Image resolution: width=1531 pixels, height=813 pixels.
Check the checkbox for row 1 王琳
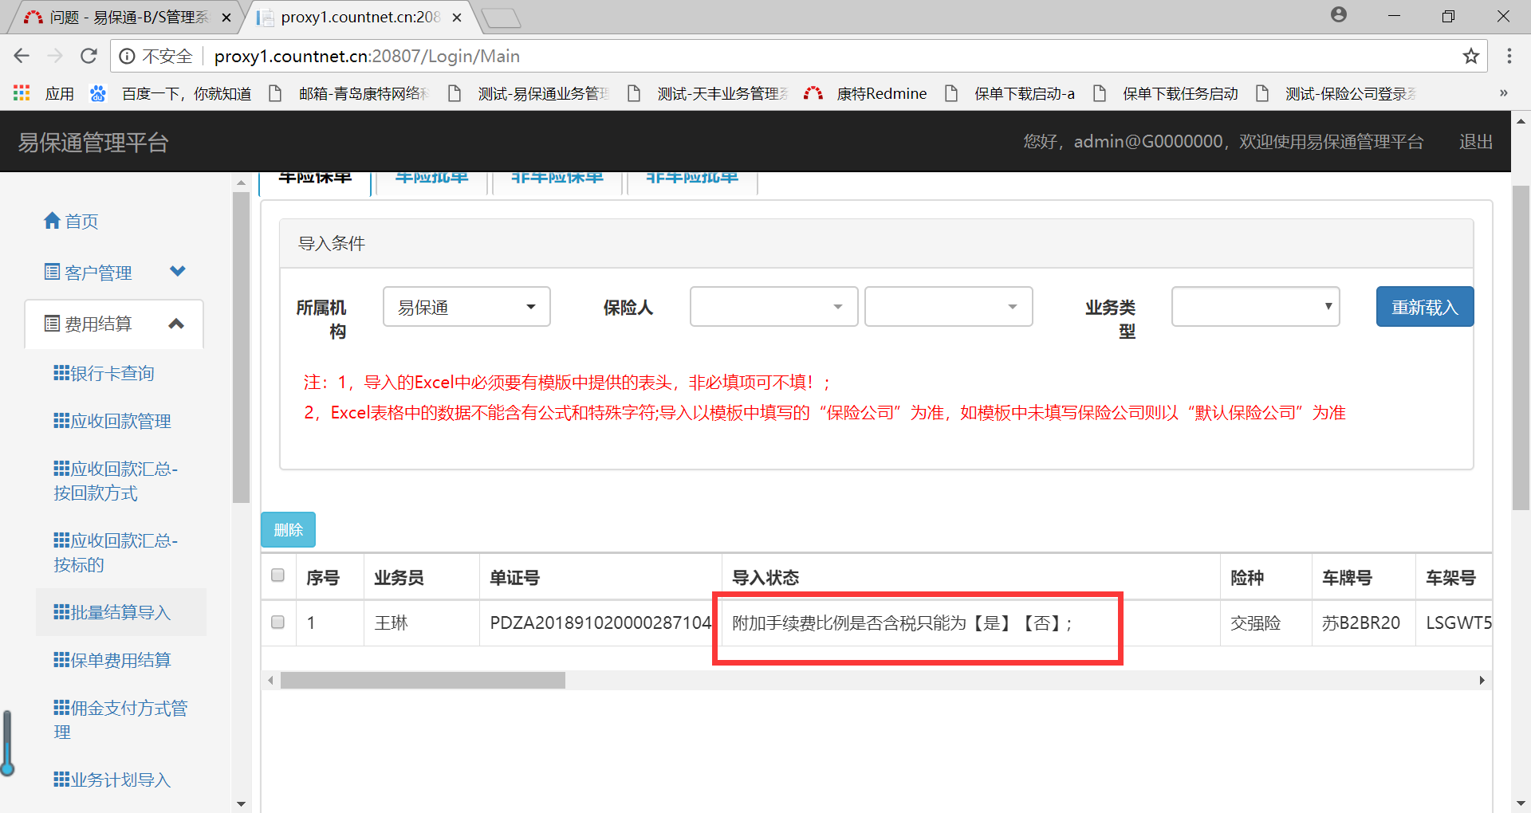(277, 622)
